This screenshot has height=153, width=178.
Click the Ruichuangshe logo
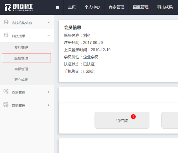coord(19,7)
